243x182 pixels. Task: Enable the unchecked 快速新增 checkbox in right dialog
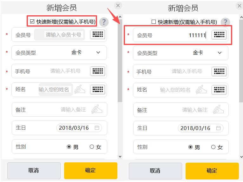pyautogui.click(x=154, y=22)
